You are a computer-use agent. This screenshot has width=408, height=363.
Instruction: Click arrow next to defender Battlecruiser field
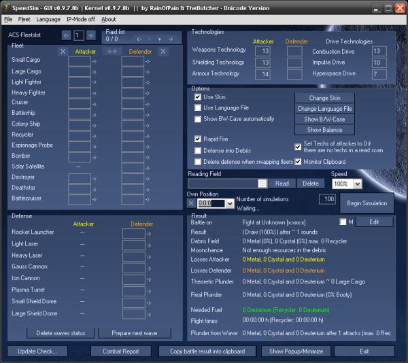point(148,200)
